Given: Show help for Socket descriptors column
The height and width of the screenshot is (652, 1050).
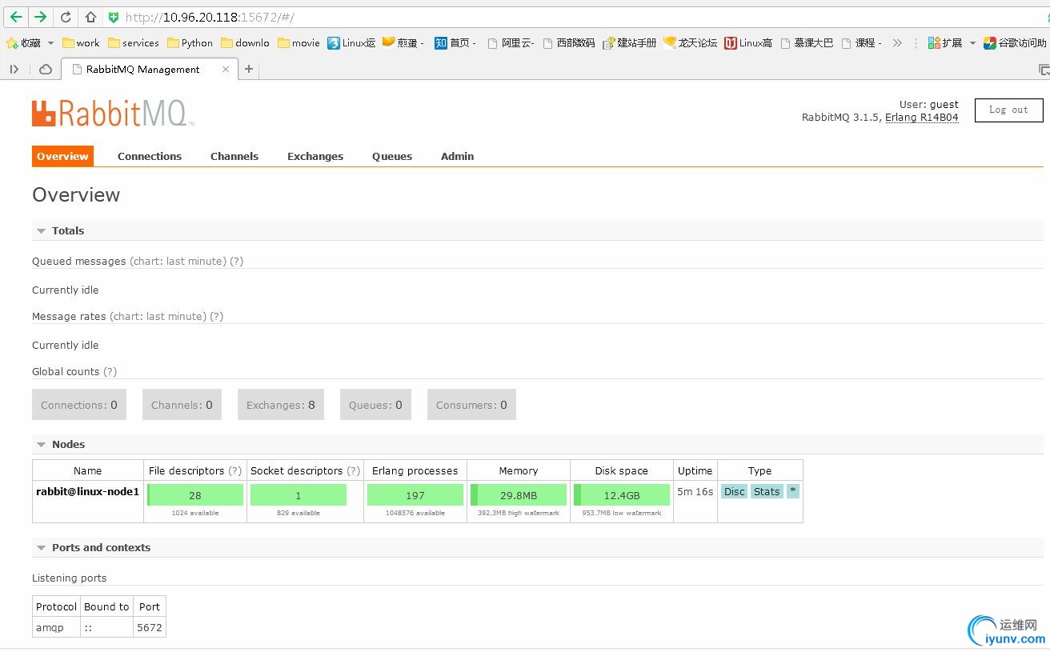Looking at the screenshot, I should [x=353, y=471].
